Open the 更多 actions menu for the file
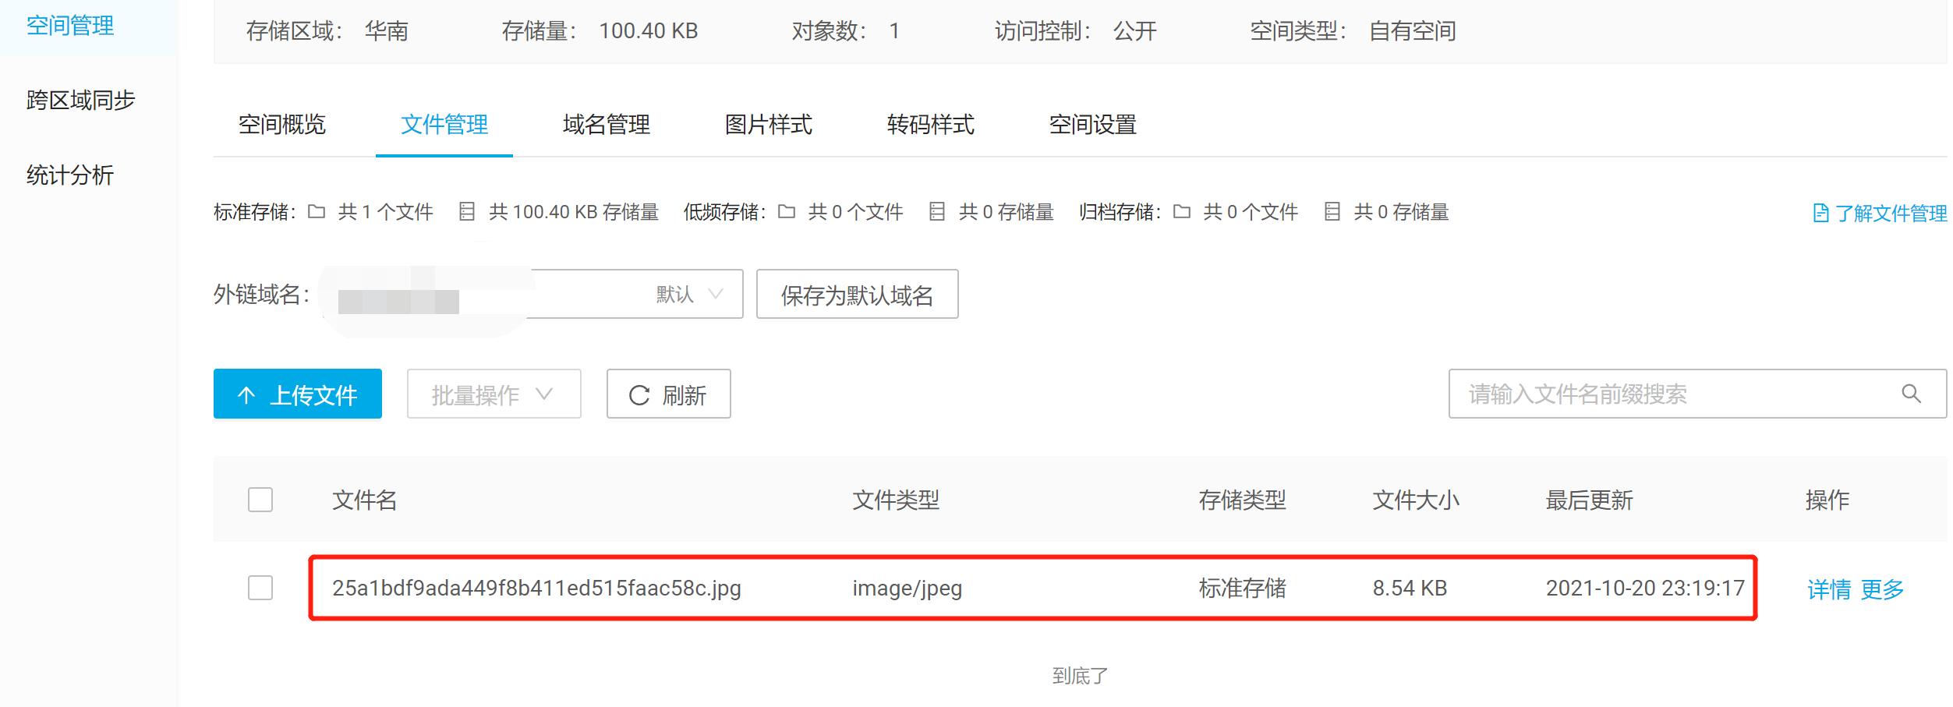This screenshot has height=707, width=1953. 1882,589
